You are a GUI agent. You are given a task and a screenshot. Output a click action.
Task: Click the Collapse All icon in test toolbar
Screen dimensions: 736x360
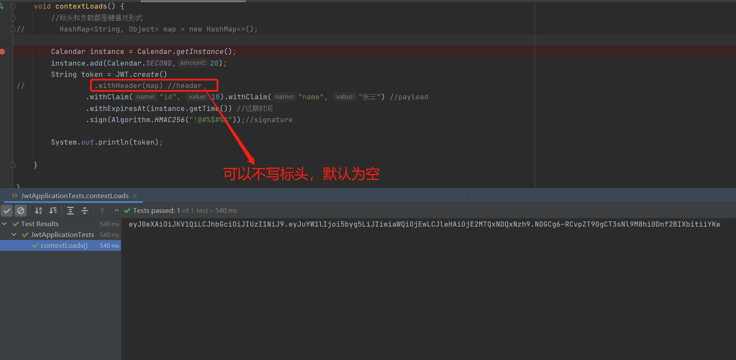point(85,211)
